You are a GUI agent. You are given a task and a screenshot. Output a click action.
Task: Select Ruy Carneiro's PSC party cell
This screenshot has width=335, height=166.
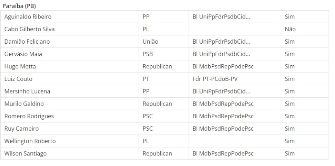tap(164, 129)
